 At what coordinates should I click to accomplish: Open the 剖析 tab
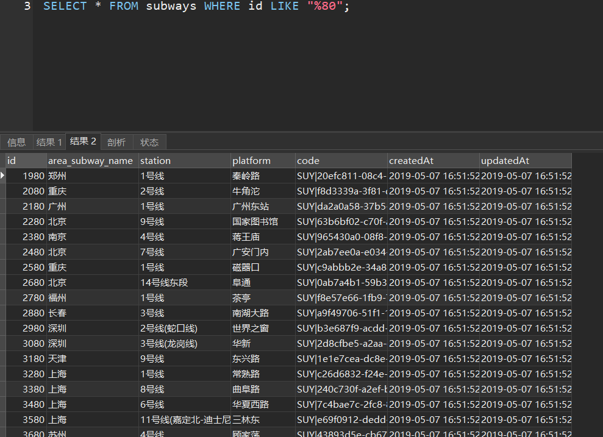[116, 142]
